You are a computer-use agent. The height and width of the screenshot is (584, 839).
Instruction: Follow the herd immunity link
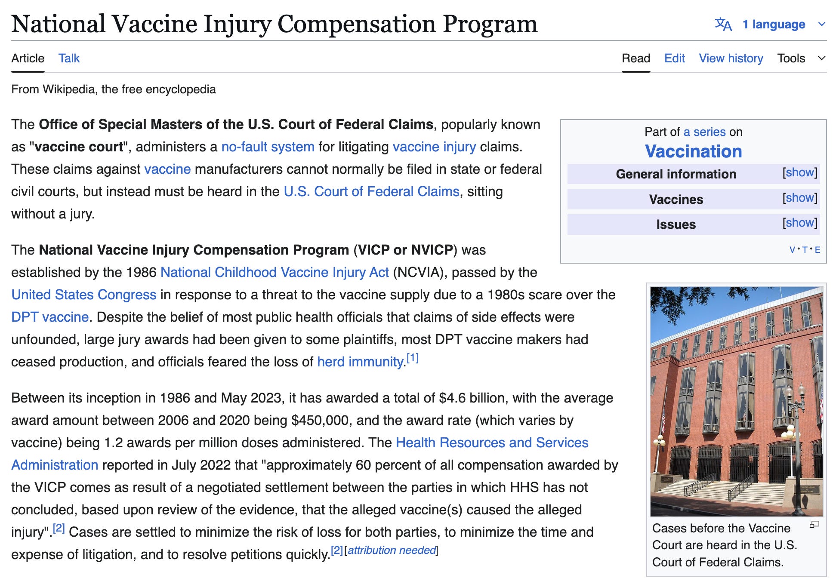click(360, 362)
